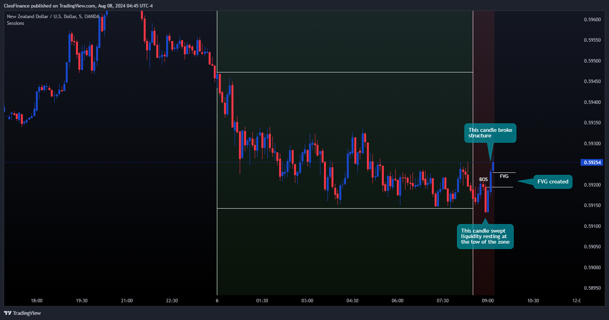Click the 21:00 time axis label
Image resolution: width=609 pixels, height=320 pixels.
(127, 301)
